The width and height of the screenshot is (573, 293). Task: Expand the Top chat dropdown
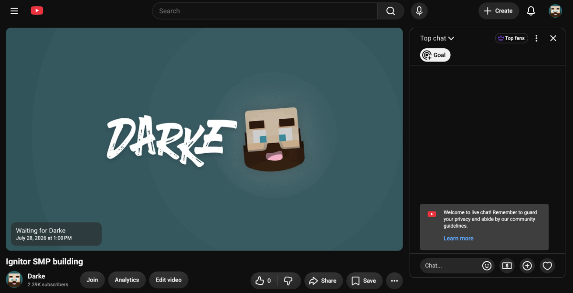click(x=437, y=38)
